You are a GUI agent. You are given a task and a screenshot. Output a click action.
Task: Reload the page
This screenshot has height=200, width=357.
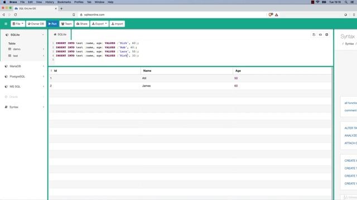16,15
